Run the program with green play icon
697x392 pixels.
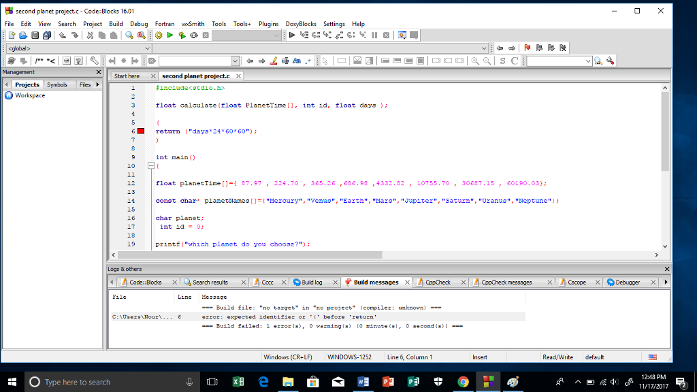(170, 35)
